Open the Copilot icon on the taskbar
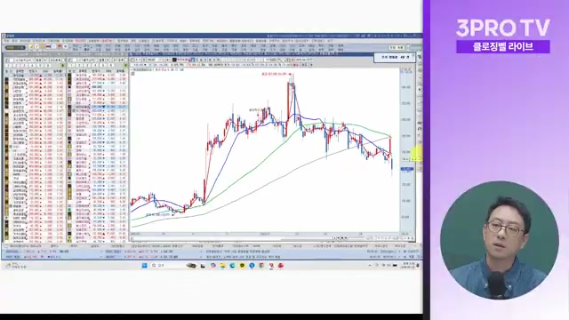The width and height of the screenshot is (569, 320). pyautogui.click(x=213, y=266)
